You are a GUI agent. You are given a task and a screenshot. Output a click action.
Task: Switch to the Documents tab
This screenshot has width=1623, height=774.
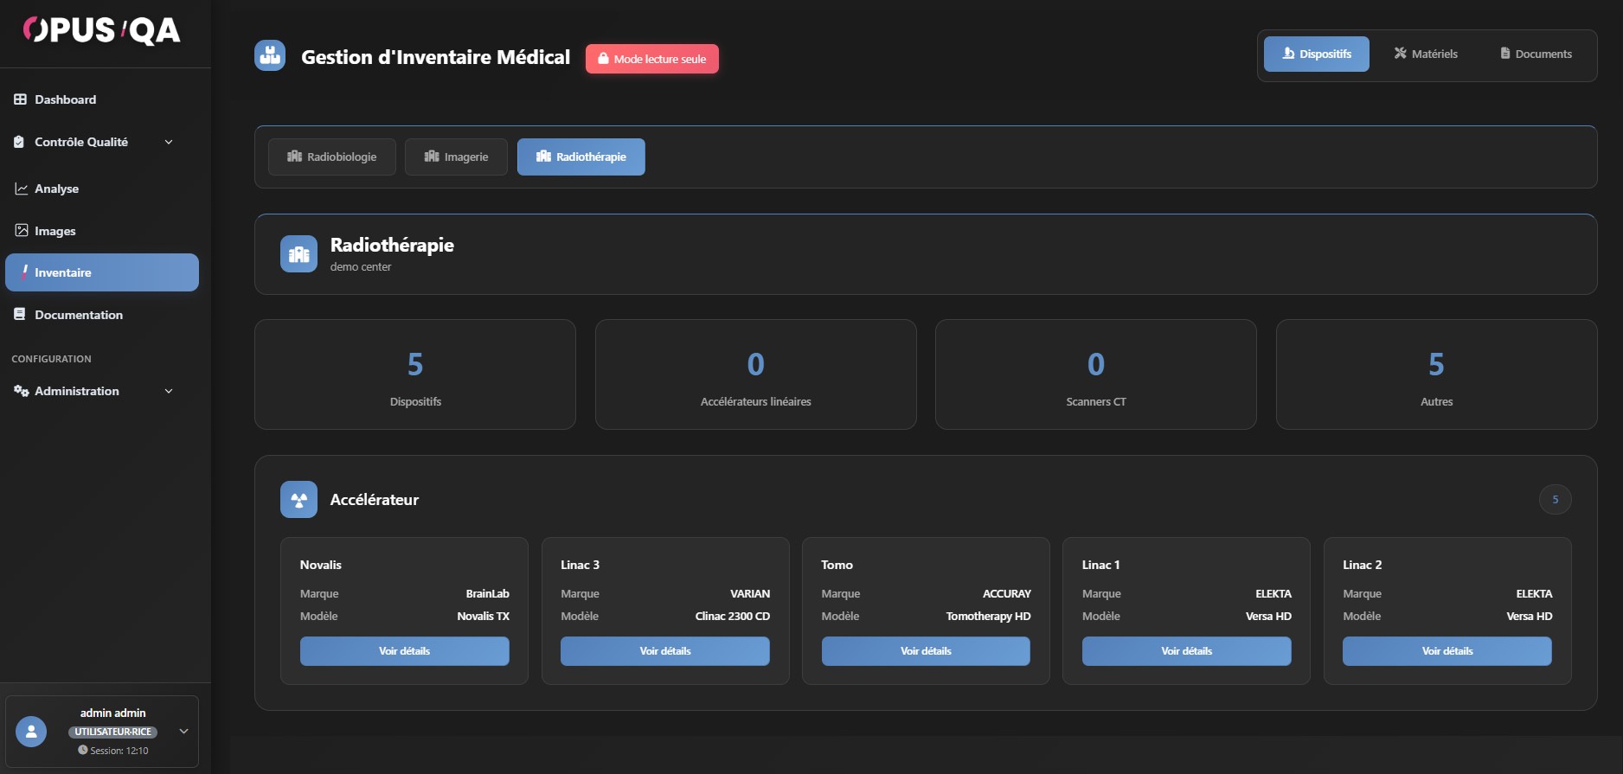(1536, 54)
